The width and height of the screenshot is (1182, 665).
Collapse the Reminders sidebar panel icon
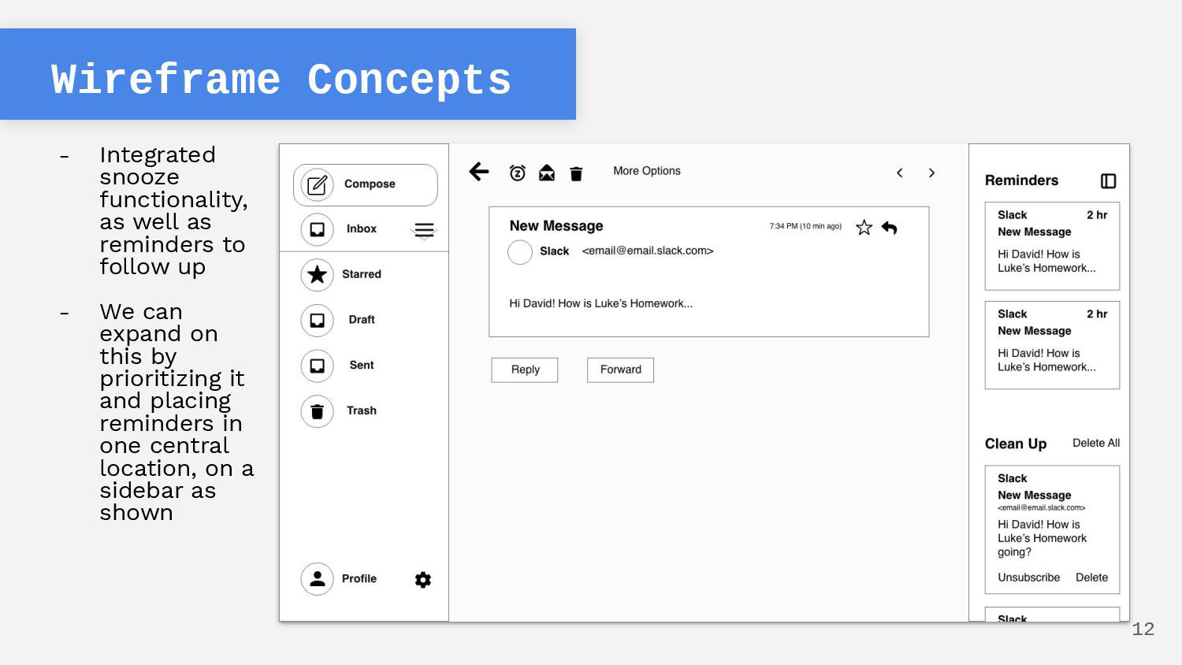[x=1109, y=181]
